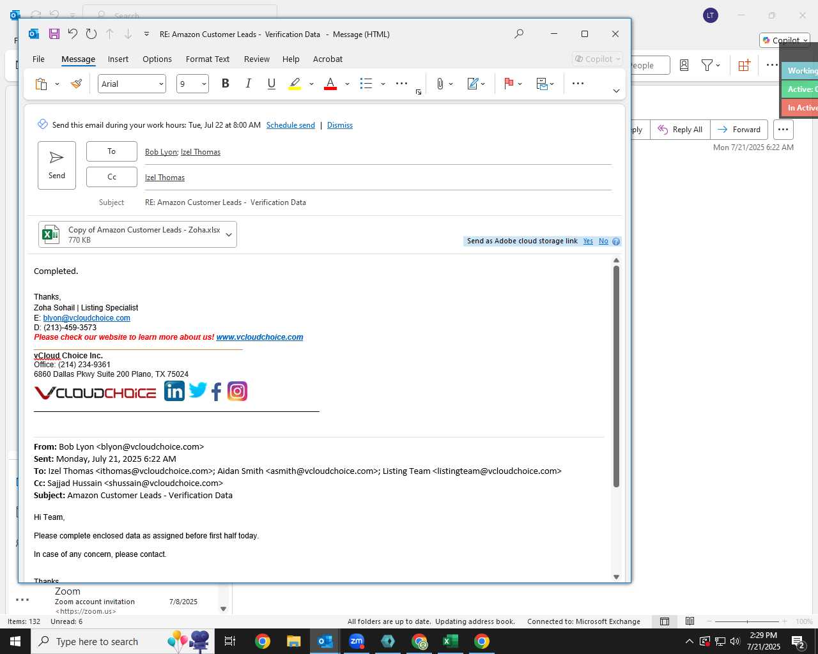Screen dimensions: 818x654
Task: Click the To recipients button
Action: 112,151
